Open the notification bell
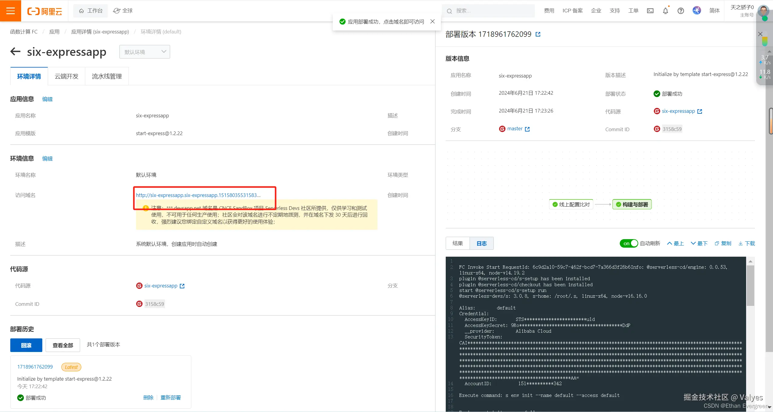This screenshot has width=773, height=412. pyautogui.click(x=665, y=11)
